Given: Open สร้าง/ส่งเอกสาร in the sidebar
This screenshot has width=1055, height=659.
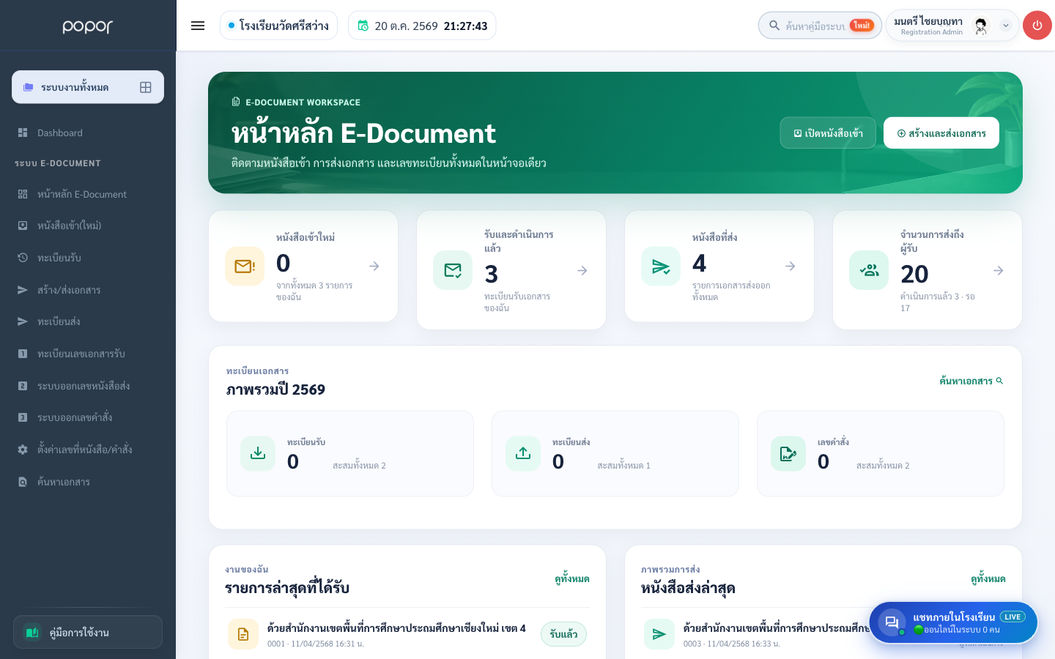Looking at the screenshot, I should click(x=88, y=290).
